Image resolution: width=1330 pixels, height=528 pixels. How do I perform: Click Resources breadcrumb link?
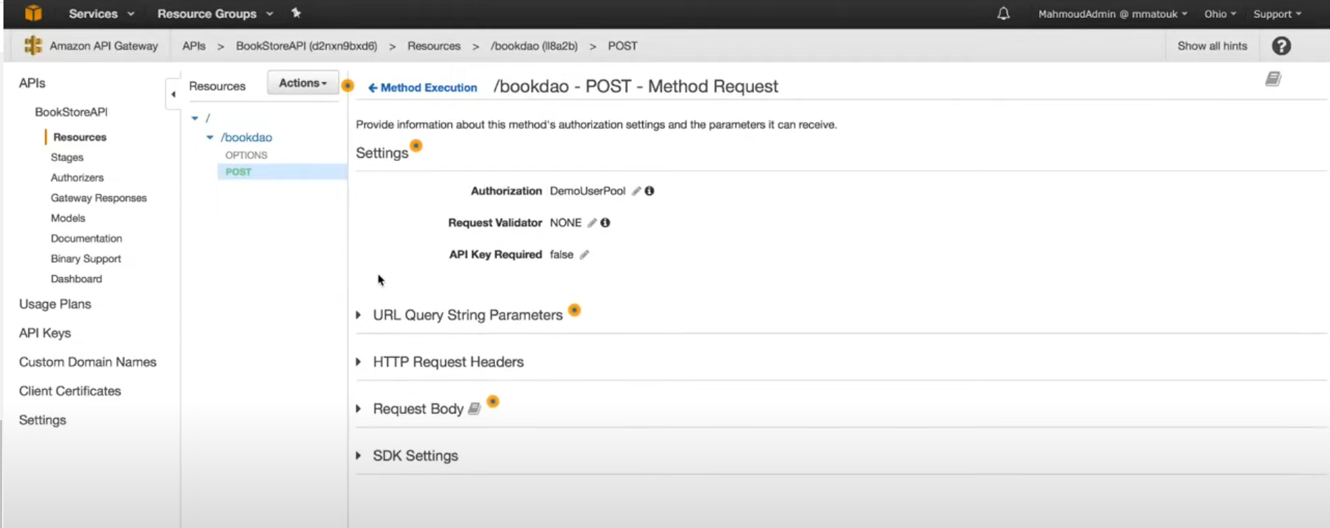[x=434, y=46]
